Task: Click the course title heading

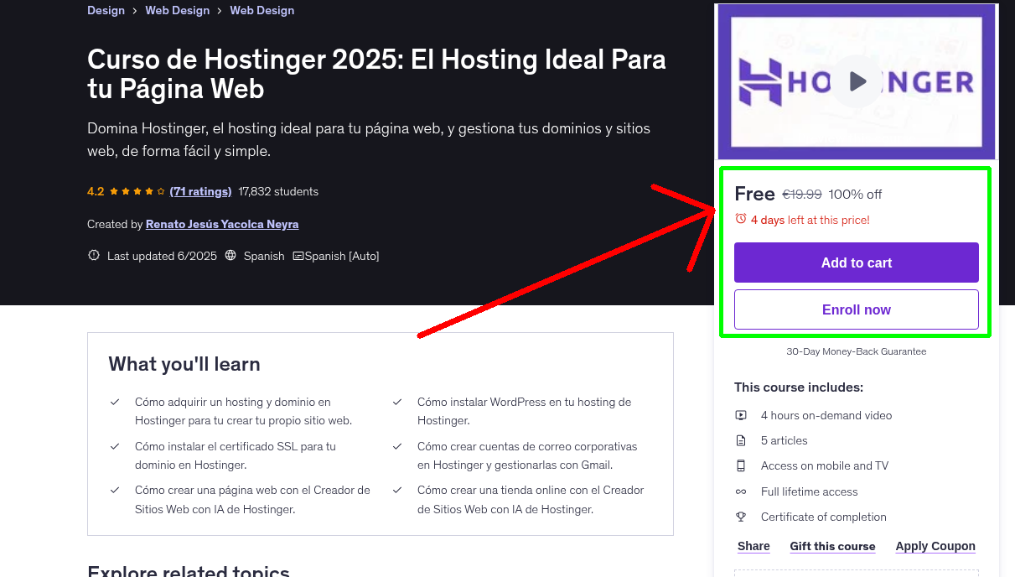Action: (x=376, y=74)
